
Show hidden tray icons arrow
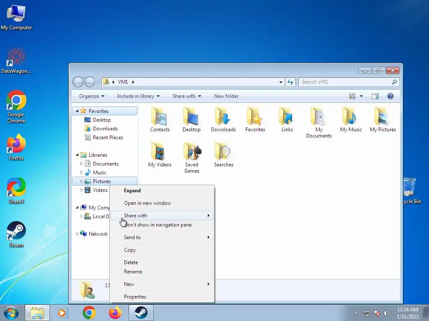pos(356,313)
